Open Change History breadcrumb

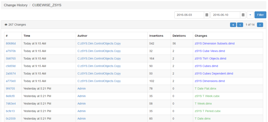coord(16,5)
